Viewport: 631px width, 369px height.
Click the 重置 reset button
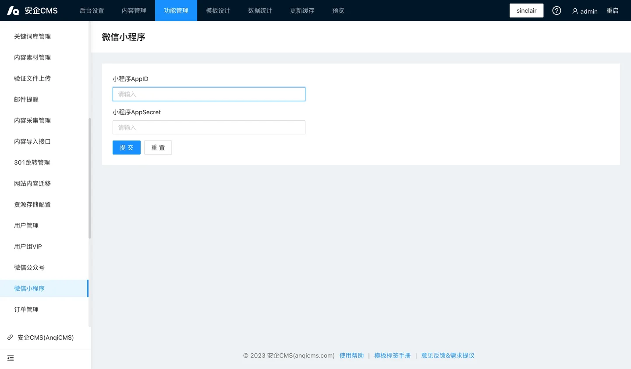158,148
